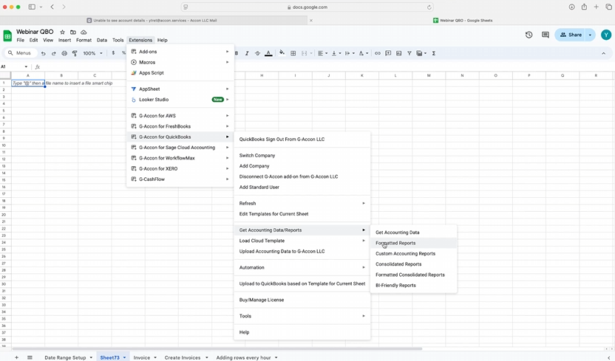This screenshot has height=361, width=615.
Task: Click the insert chart icon
Action: [398, 53]
